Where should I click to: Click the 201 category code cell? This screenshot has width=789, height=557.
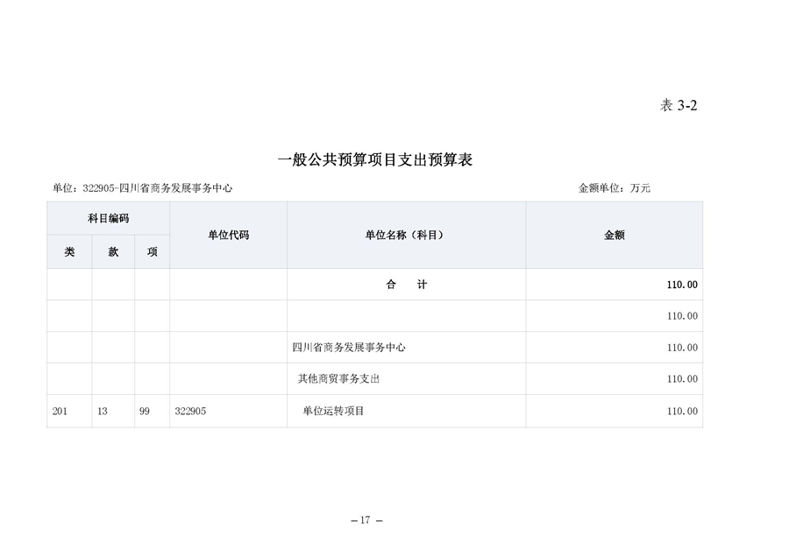(60, 412)
